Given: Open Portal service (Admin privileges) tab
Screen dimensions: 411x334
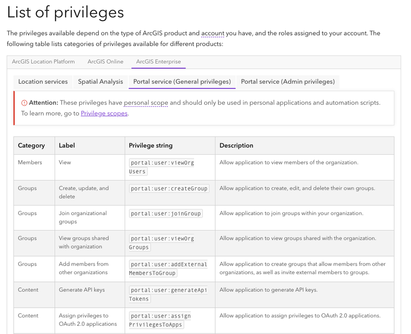Looking at the screenshot, I should point(288,82).
